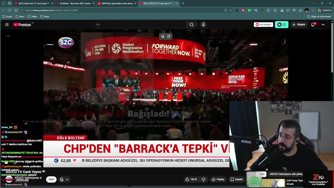The width and height of the screenshot is (334, 188).
Task: Close the KickPeek tab
Action: (x=94, y=3)
